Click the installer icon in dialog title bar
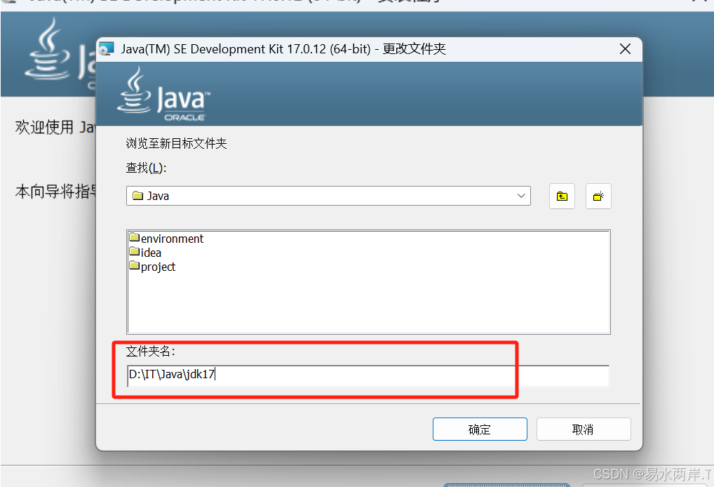This screenshot has height=487, width=714. 107,48
